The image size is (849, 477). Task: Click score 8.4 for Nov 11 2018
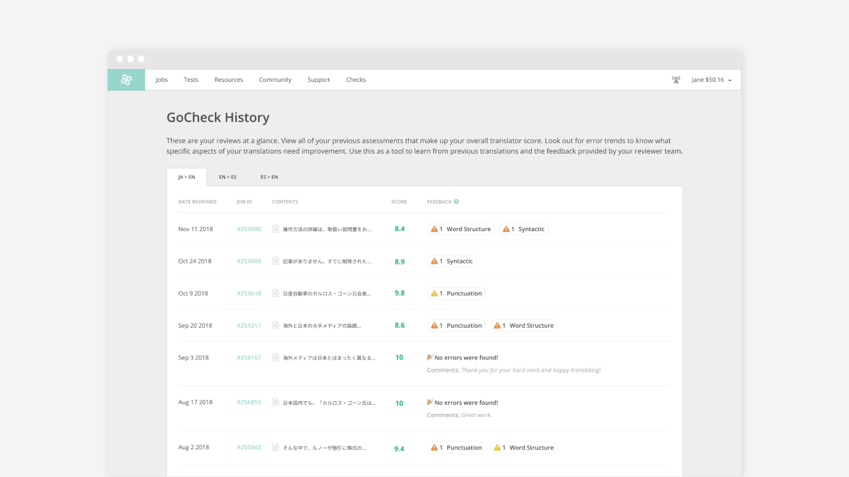coord(400,229)
